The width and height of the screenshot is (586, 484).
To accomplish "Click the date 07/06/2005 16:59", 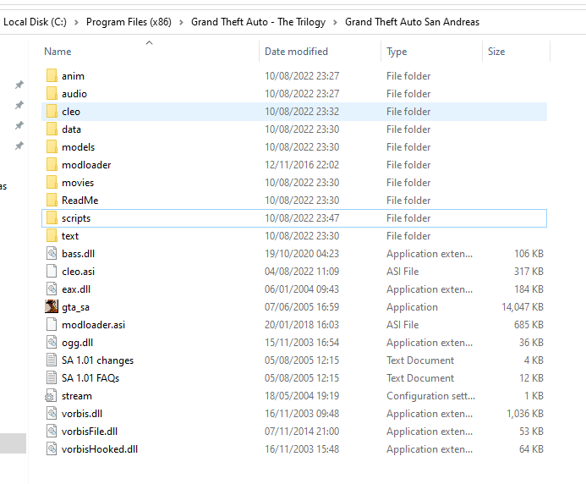I will coord(302,307).
